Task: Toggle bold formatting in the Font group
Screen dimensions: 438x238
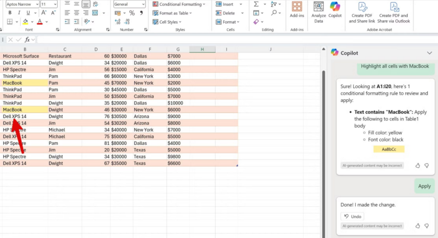Action: pos(10,13)
